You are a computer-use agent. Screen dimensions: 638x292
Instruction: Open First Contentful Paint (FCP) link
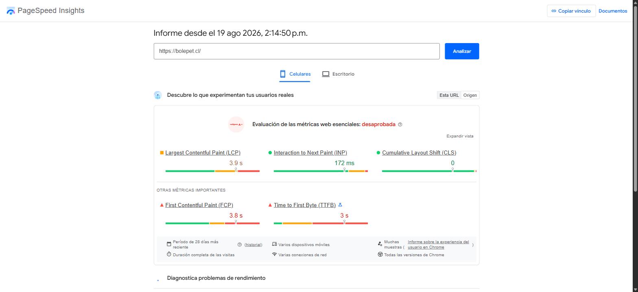tap(199, 205)
